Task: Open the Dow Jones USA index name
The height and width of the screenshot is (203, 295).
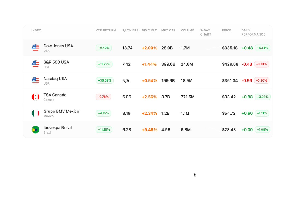Action: (58, 46)
